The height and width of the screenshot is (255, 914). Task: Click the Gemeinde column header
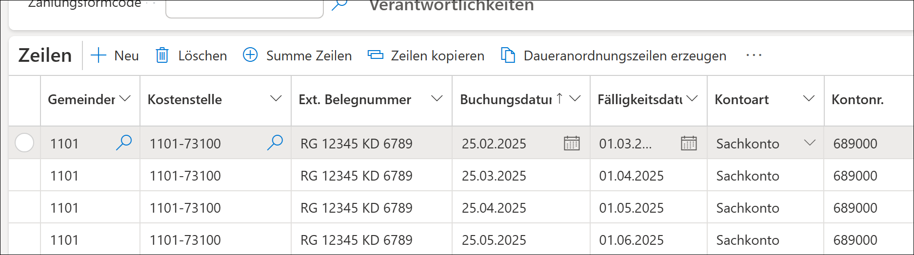coord(81,99)
